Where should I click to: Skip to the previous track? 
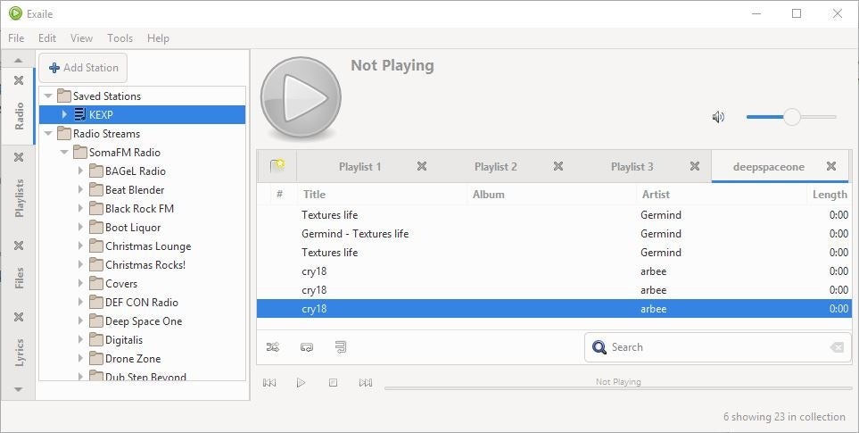pyautogui.click(x=269, y=383)
